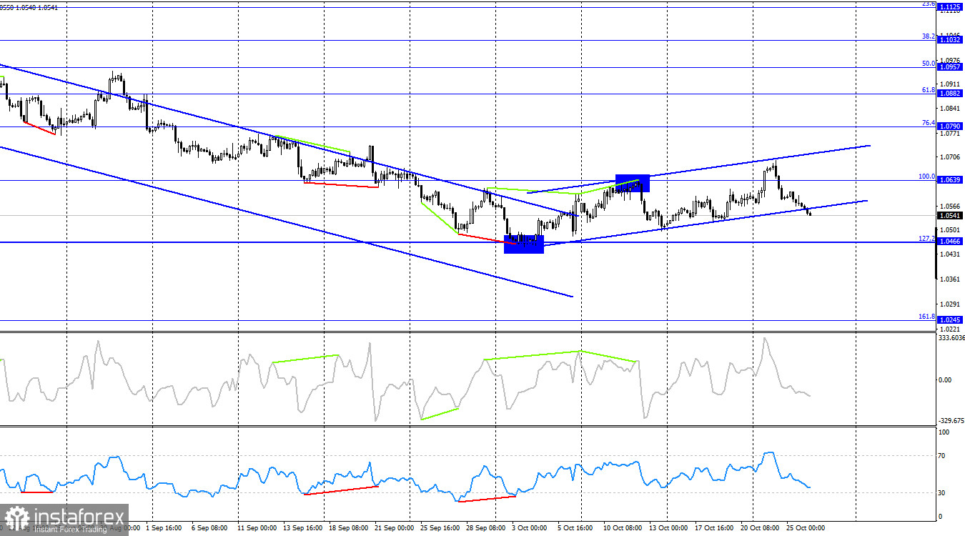Select the 61.8 Fibonacci level label
The width and height of the screenshot is (965, 536).
(x=929, y=89)
